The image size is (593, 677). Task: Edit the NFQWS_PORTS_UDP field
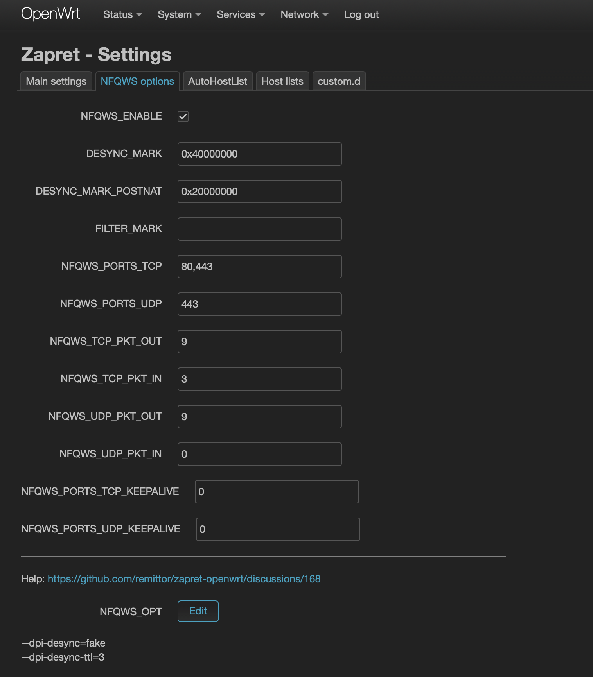tap(260, 304)
